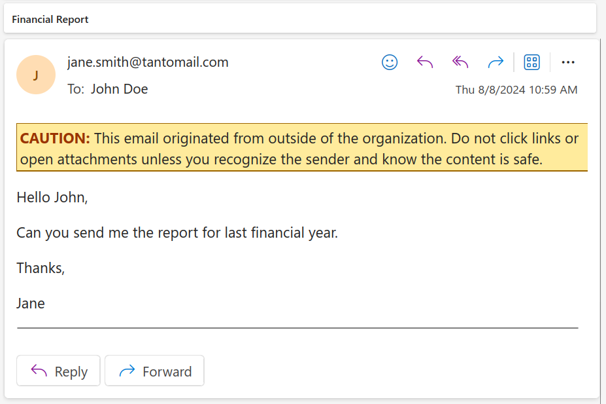The width and height of the screenshot is (606, 404).
Task: Click the 'Hello John,' greeting line
Action: tap(52, 197)
